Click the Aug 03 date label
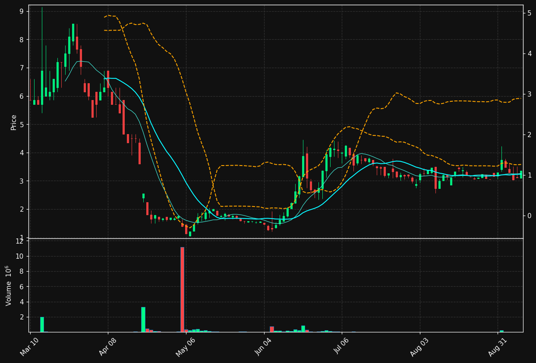The width and height of the screenshot is (536, 363). pos(420,347)
